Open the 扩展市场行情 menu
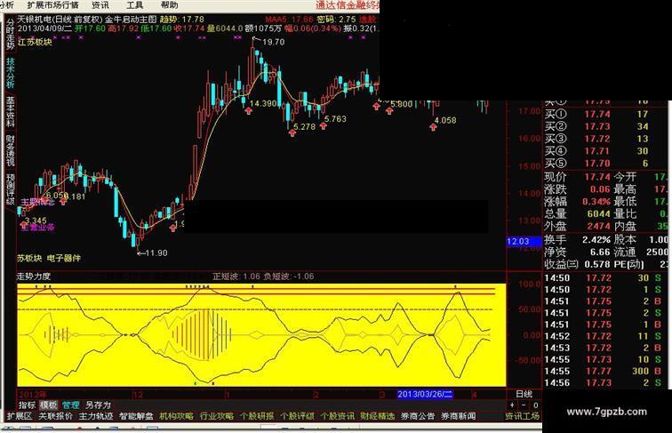The width and height of the screenshot is (672, 433). coord(52,5)
